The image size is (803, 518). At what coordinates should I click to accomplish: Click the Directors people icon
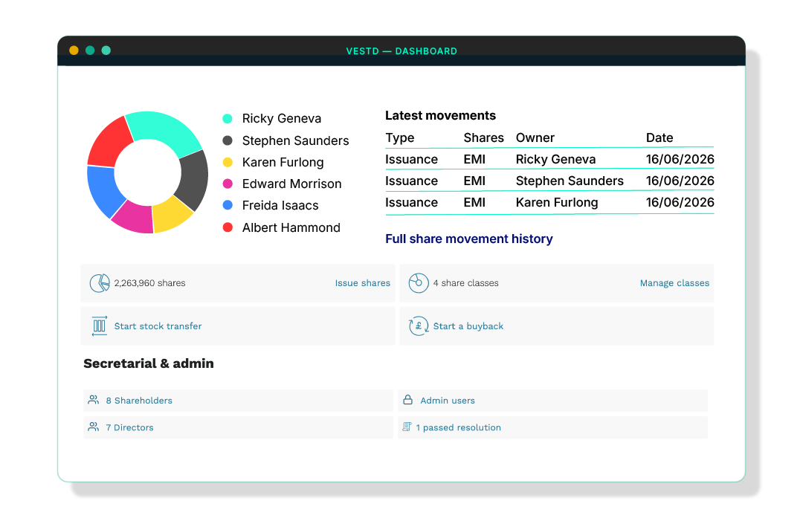pos(93,427)
